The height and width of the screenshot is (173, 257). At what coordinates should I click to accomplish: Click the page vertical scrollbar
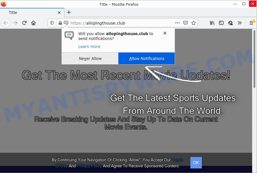point(254,59)
